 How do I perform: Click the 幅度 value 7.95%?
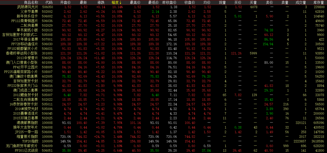point(118,122)
